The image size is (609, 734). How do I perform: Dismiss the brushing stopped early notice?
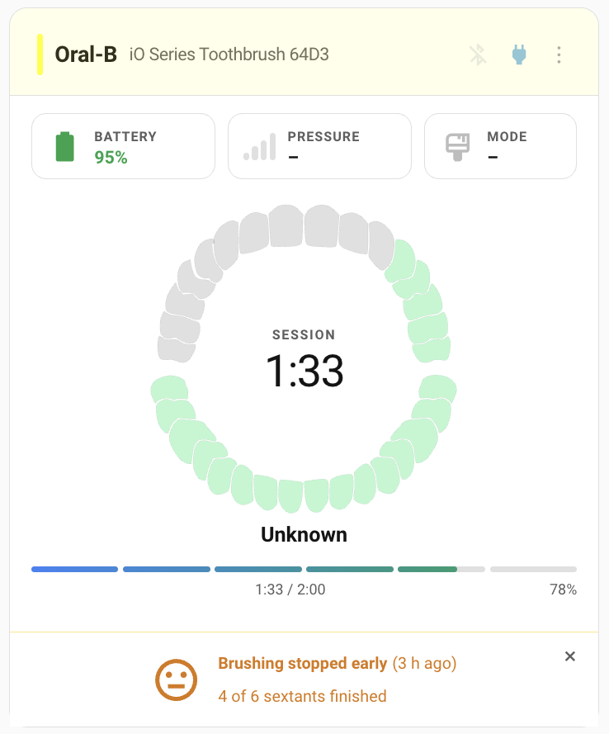pyautogui.click(x=569, y=656)
